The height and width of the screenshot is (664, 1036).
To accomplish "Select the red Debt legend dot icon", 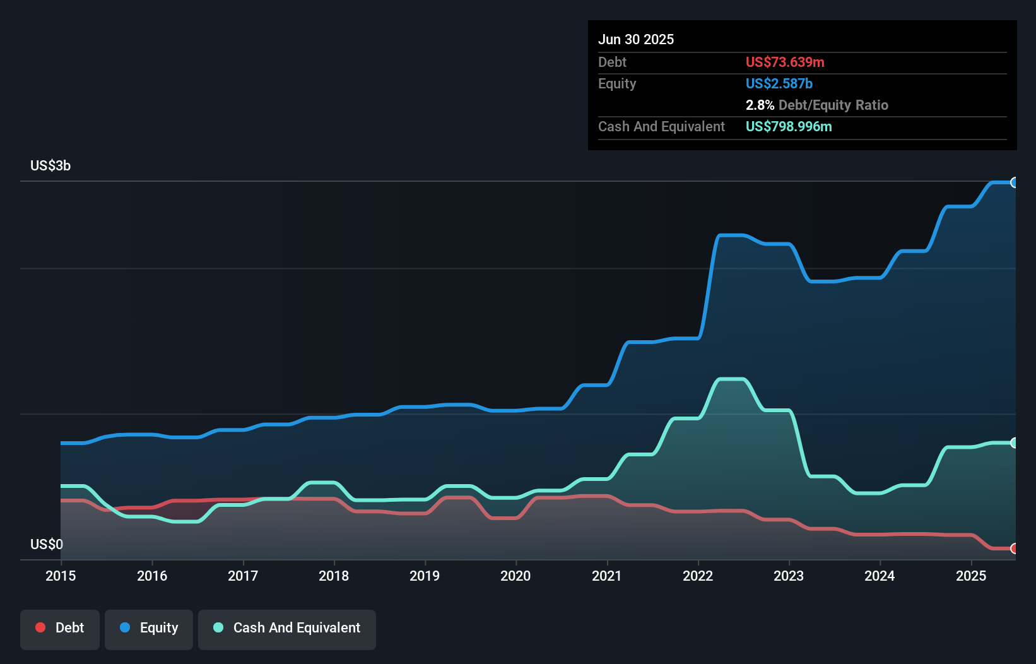I will point(40,627).
